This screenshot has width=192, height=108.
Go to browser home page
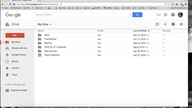pyautogui.click(x=14, y=4)
